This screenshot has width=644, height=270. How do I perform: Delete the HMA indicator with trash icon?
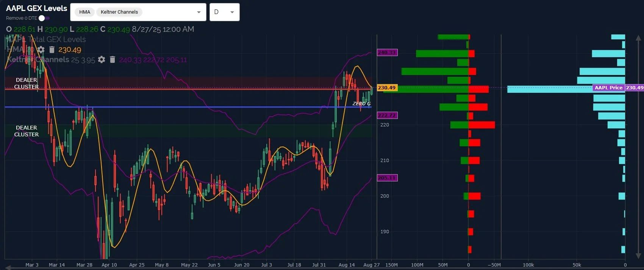coord(52,50)
